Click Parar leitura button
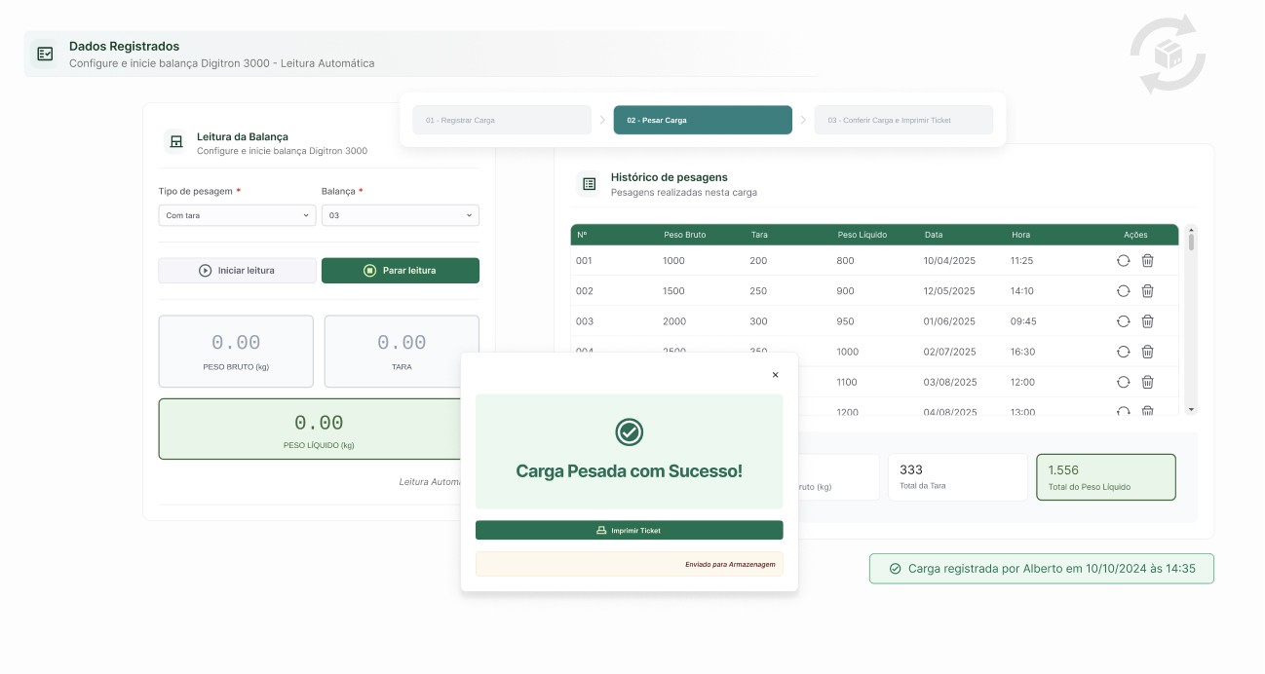 click(x=401, y=271)
